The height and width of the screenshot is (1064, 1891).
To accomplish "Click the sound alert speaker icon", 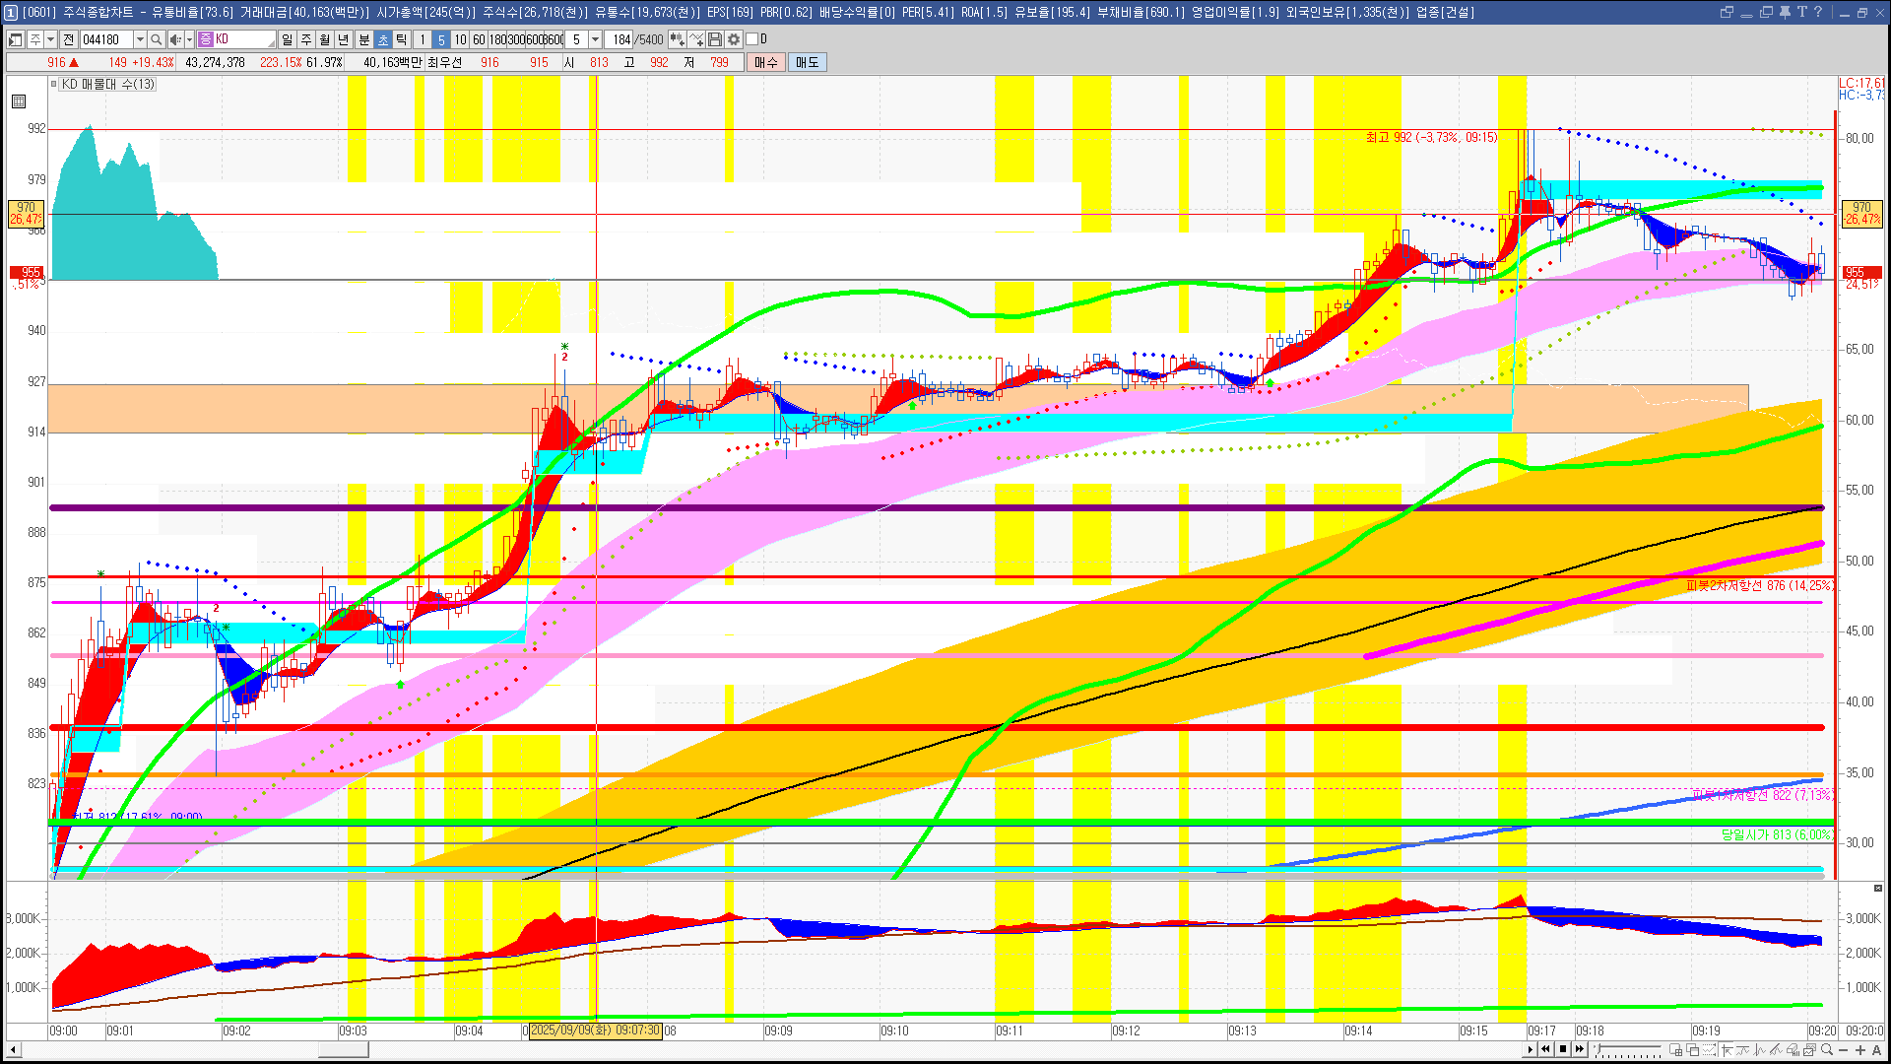I will click(174, 39).
